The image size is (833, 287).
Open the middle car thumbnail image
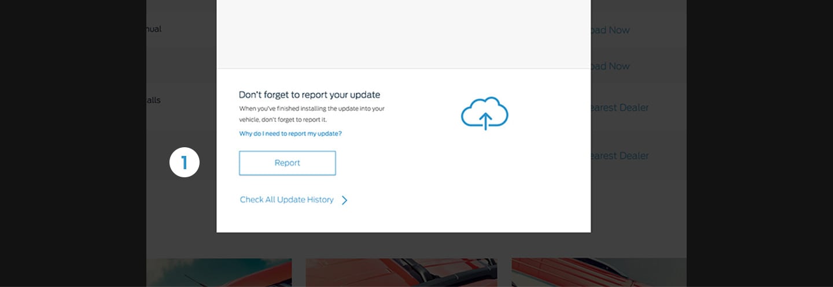pos(401,273)
